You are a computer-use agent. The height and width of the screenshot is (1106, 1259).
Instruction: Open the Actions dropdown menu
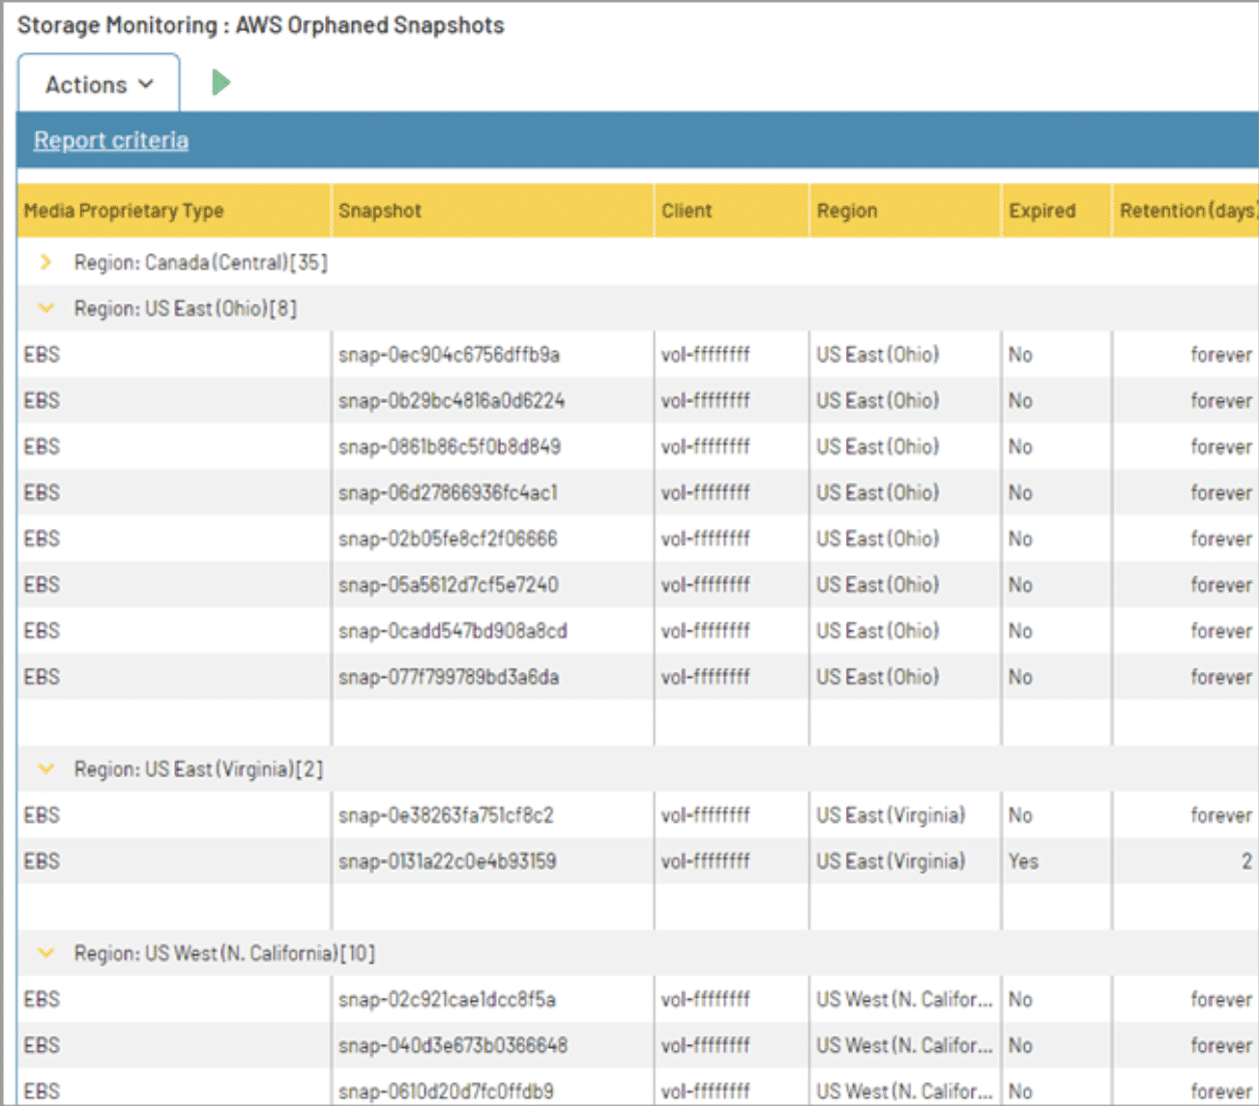tap(97, 83)
